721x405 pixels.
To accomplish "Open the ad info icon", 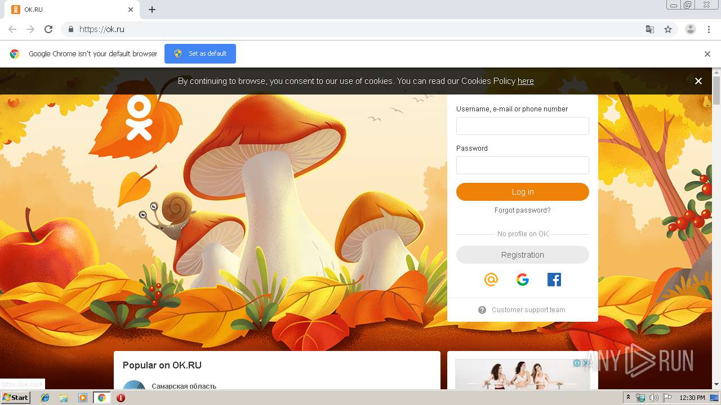I will coord(577,363).
